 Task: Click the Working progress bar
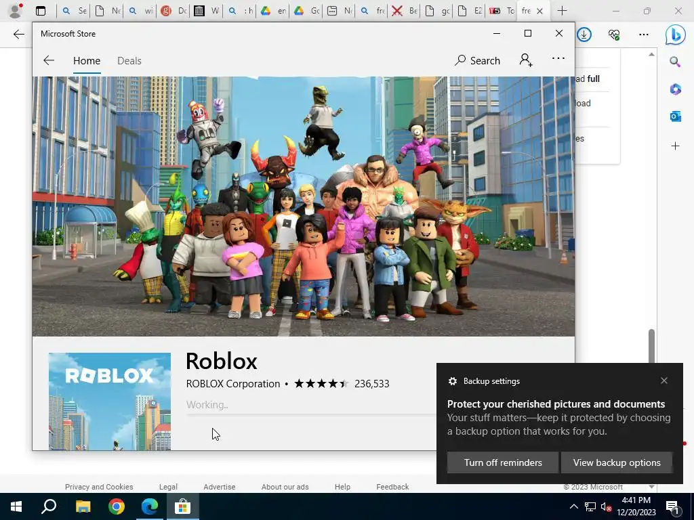311,415
